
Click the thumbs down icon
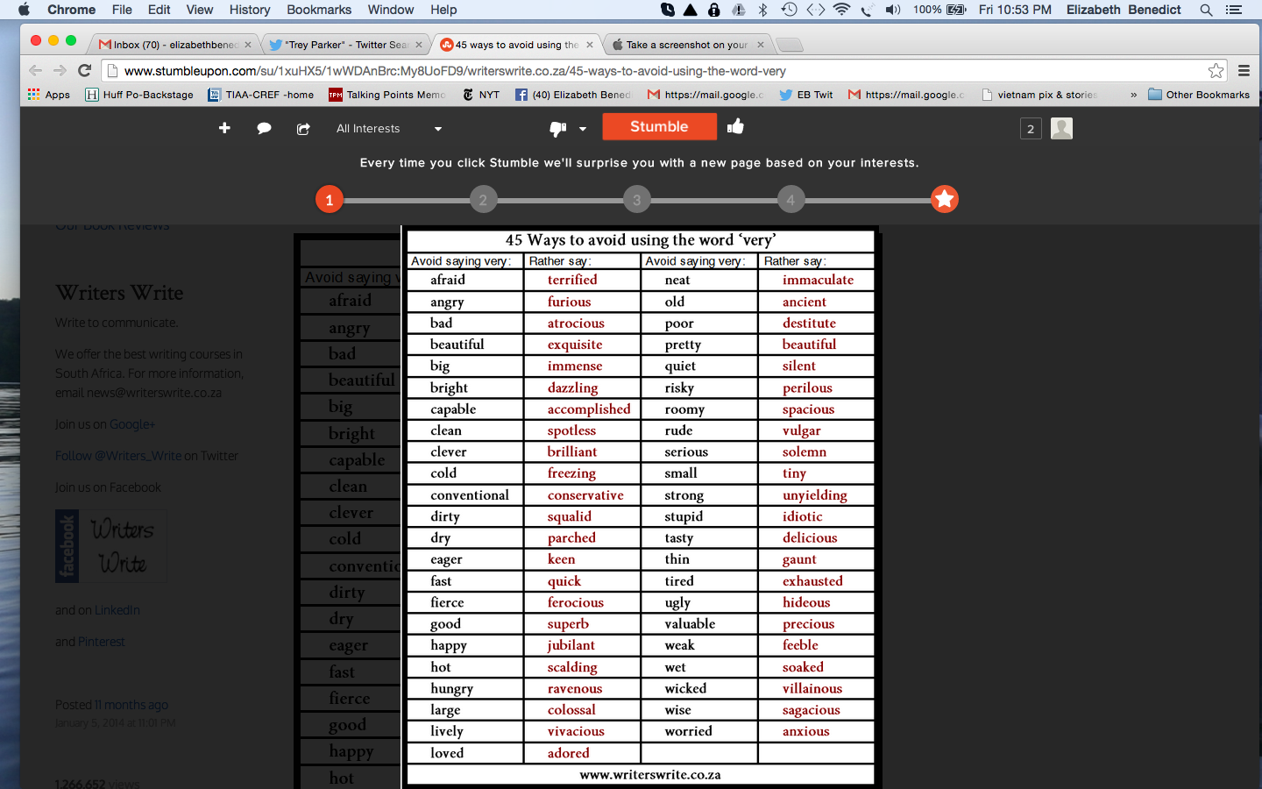point(557,129)
